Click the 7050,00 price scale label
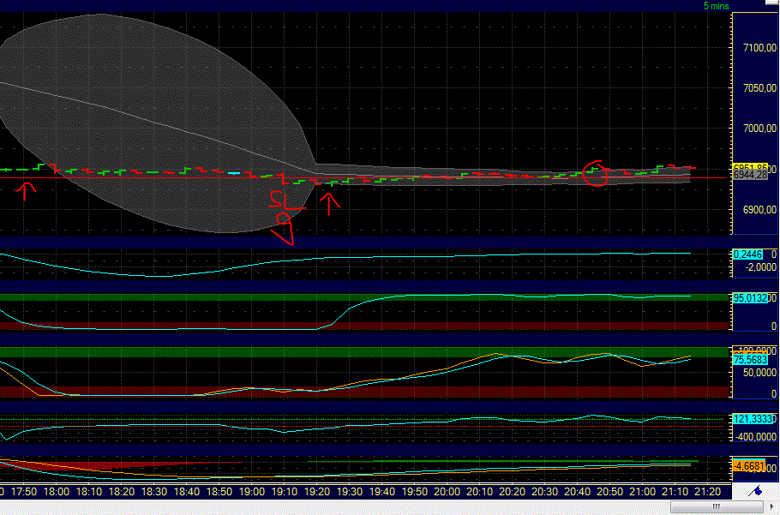 click(x=758, y=87)
